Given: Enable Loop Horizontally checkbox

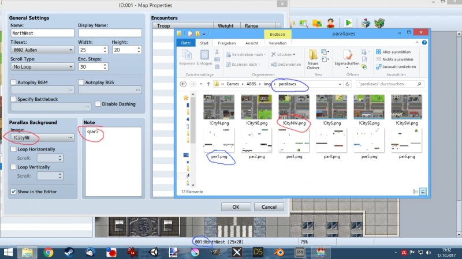Looking at the screenshot, I should click(x=13, y=149).
